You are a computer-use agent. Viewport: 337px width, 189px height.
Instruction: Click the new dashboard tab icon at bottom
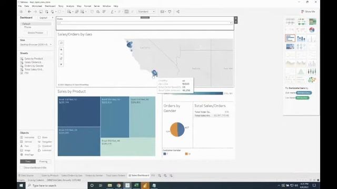point(165,175)
